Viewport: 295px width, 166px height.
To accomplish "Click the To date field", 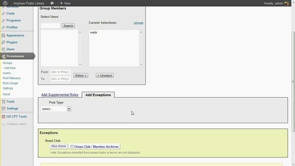I will pyautogui.click(x=60, y=79).
